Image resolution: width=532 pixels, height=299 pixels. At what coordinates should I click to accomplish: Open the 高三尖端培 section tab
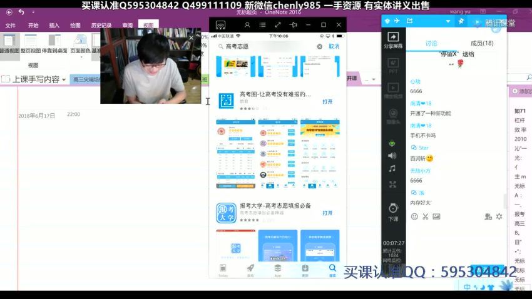(86, 79)
